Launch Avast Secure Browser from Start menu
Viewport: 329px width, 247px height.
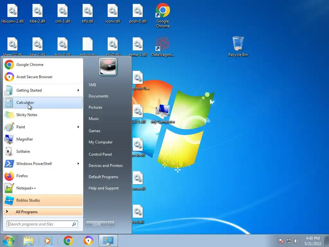pyautogui.click(x=43, y=77)
